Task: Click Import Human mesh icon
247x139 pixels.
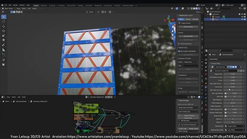Action: click(179, 23)
